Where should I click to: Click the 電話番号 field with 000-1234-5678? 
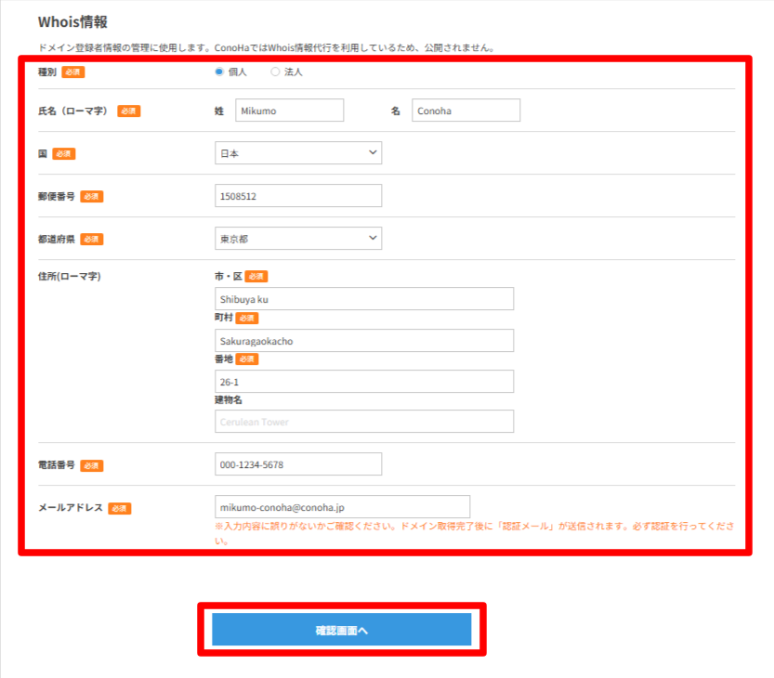297,464
